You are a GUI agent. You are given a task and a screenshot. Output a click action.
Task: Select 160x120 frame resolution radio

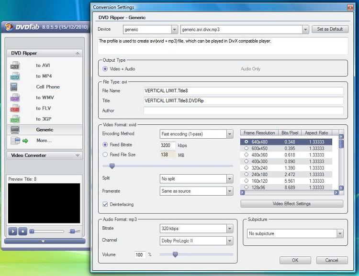point(247,181)
